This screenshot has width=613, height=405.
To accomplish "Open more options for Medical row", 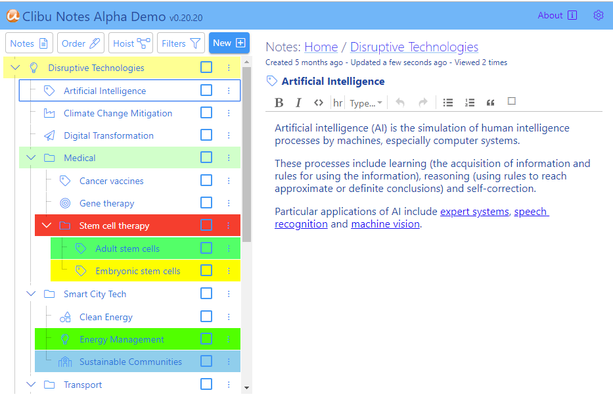I will click(229, 158).
